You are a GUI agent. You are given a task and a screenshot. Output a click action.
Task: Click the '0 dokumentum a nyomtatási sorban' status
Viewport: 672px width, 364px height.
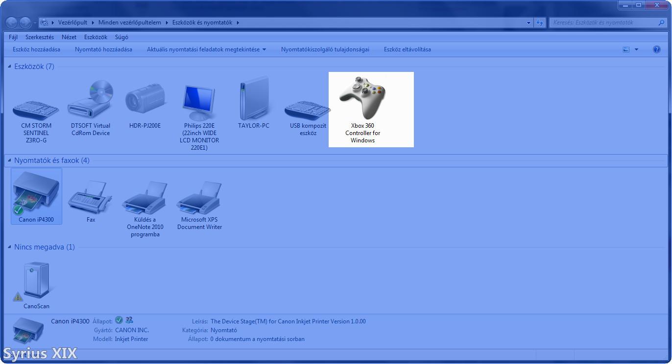(x=258, y=339)
